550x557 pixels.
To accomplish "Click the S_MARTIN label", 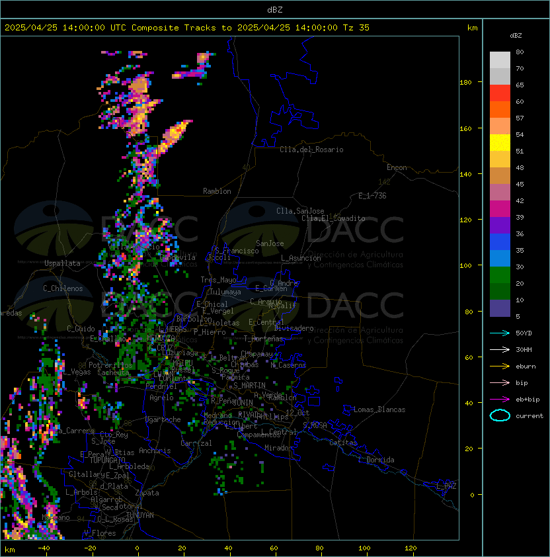I will tap(249, 386).
